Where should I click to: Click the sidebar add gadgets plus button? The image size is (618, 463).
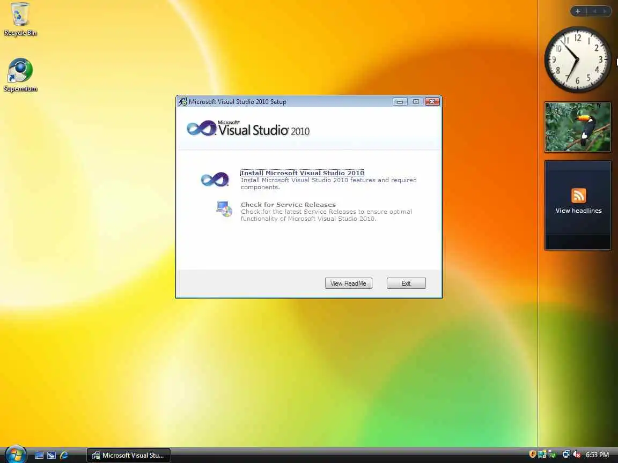pos(577,11)
